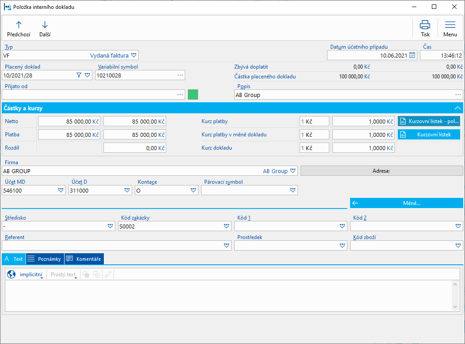
Task: Click the Méně... button
Action: [407, 203]
